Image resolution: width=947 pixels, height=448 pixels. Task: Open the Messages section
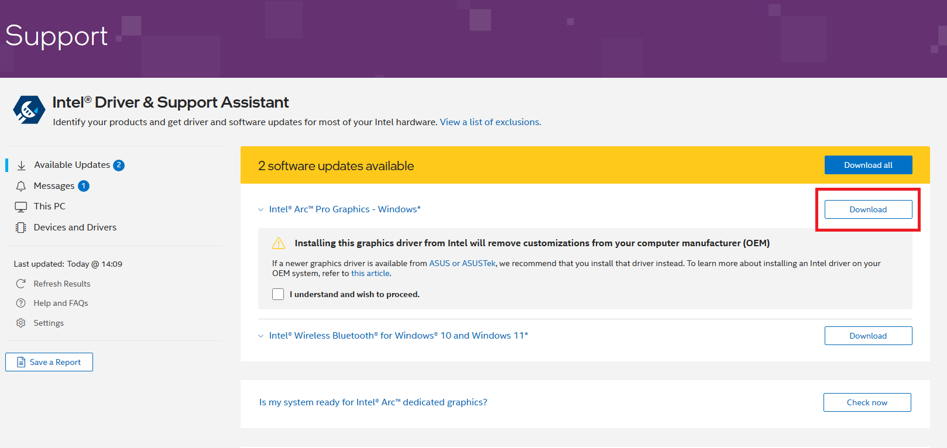pyautogui.click(x=54, y=186)
